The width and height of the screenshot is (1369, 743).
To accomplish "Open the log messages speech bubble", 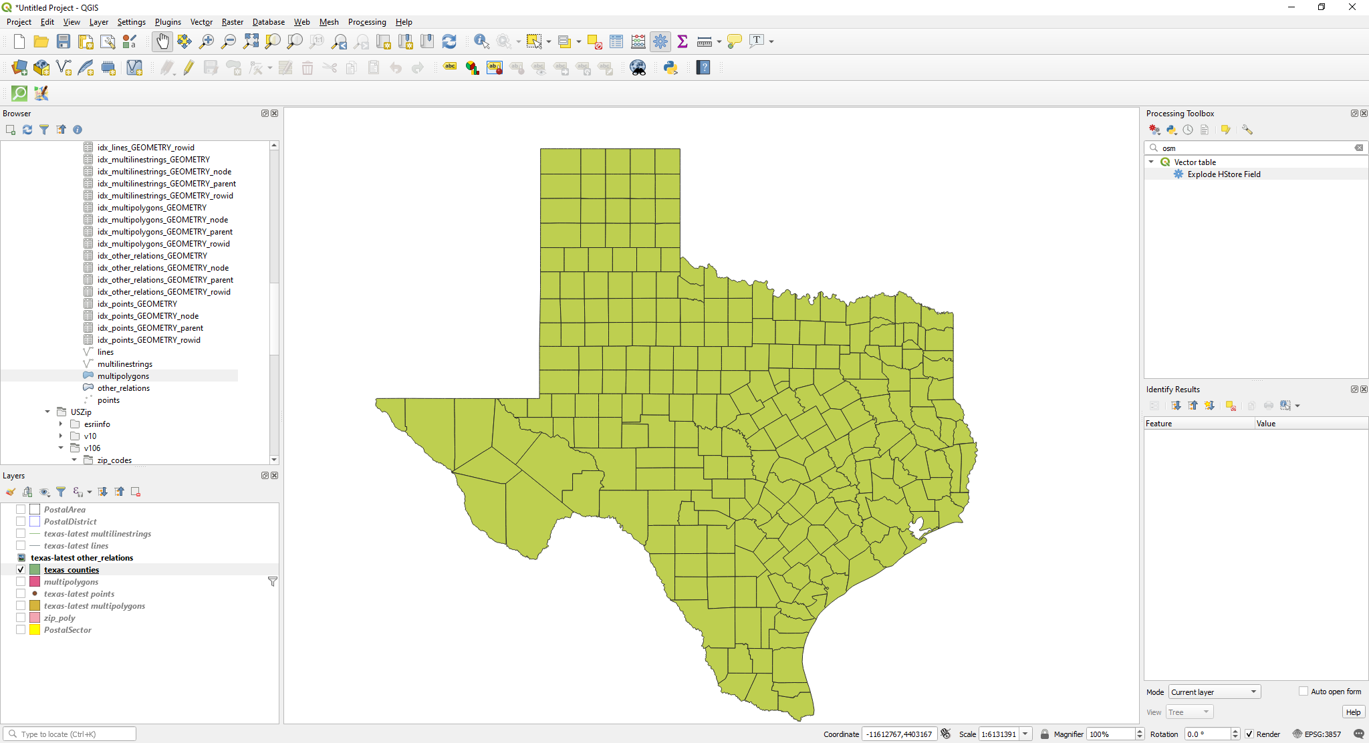I will [1359, 734].
